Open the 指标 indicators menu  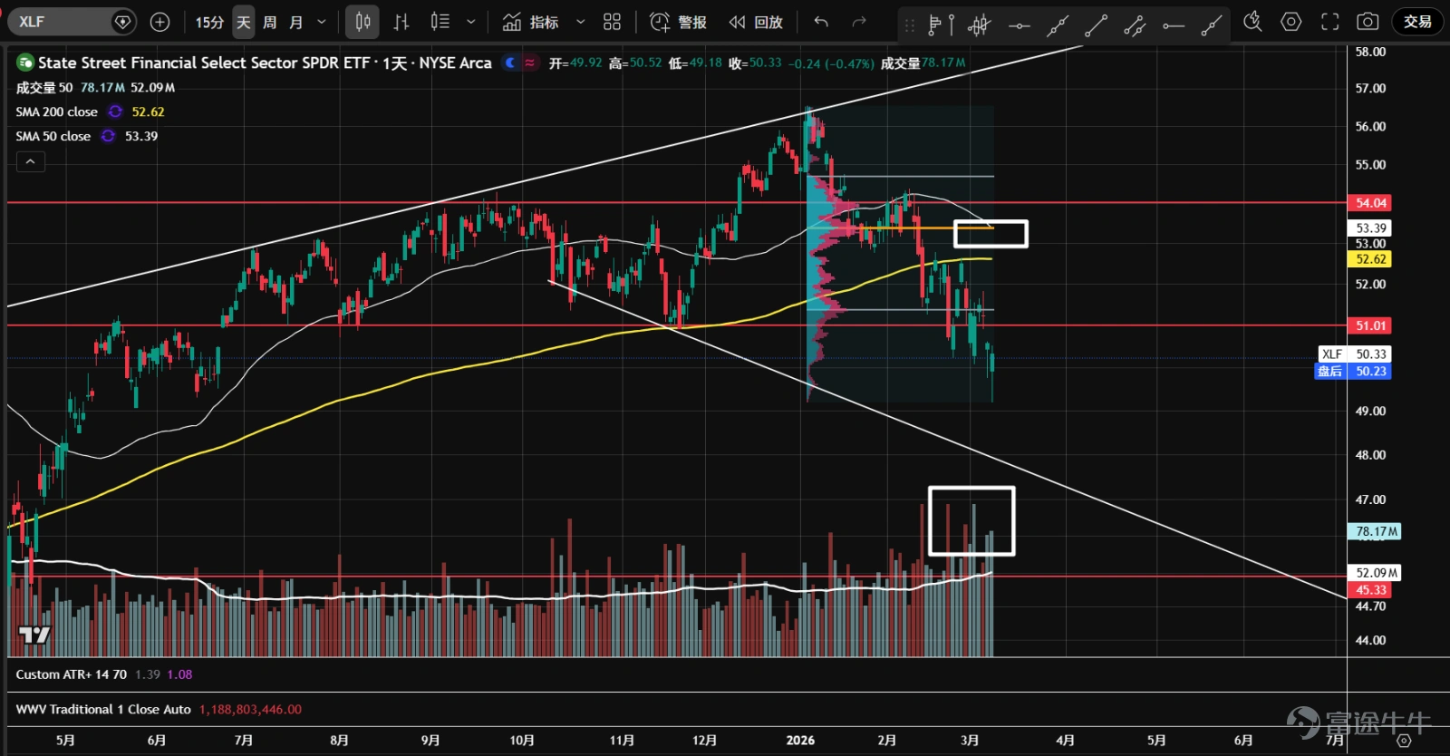click(x=531, y=22)
